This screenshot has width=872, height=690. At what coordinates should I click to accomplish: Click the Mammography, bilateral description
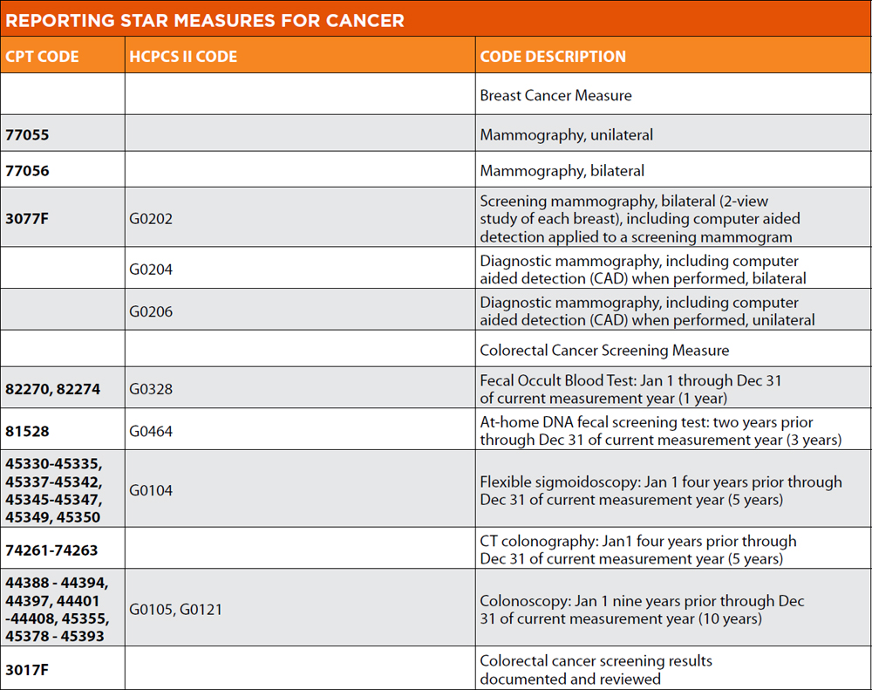562,171
